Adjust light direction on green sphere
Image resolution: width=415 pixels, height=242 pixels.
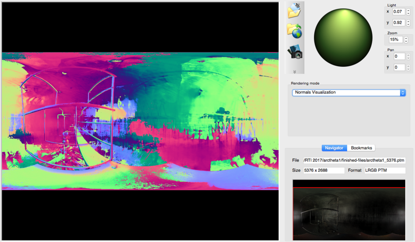(x=343, y=37)
